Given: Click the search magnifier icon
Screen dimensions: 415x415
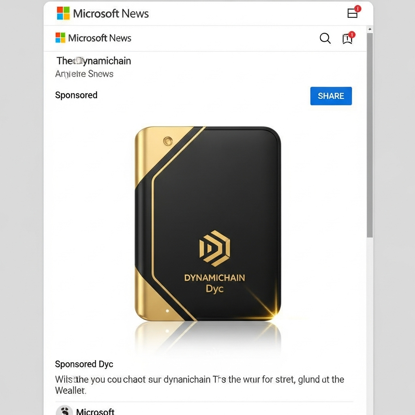Looking at the screenshot, I should pyautogui.click(x=325, y=39).
